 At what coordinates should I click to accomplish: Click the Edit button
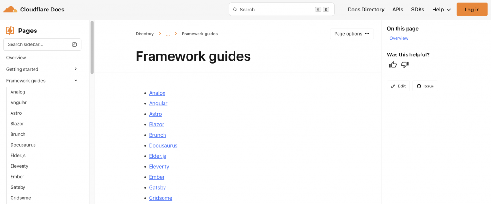click(x=398, y=86)
